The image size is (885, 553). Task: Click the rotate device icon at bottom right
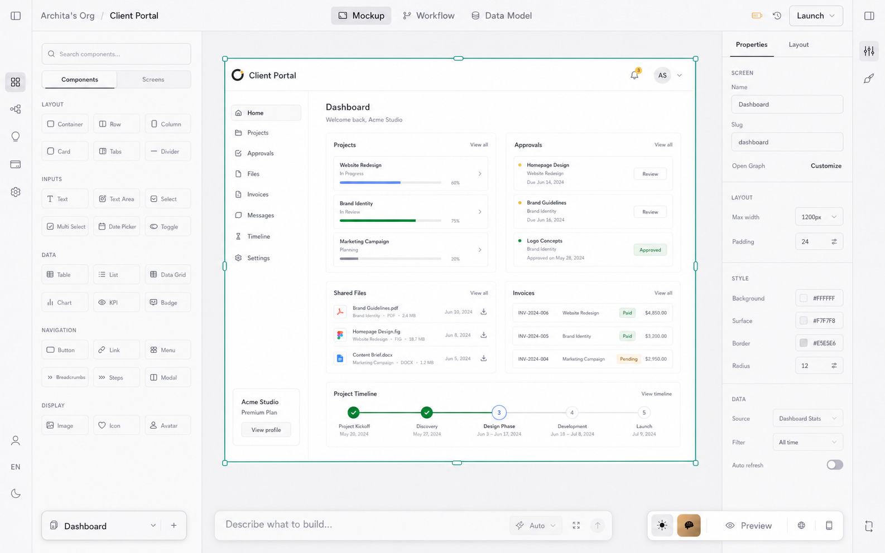click(869, 526)
